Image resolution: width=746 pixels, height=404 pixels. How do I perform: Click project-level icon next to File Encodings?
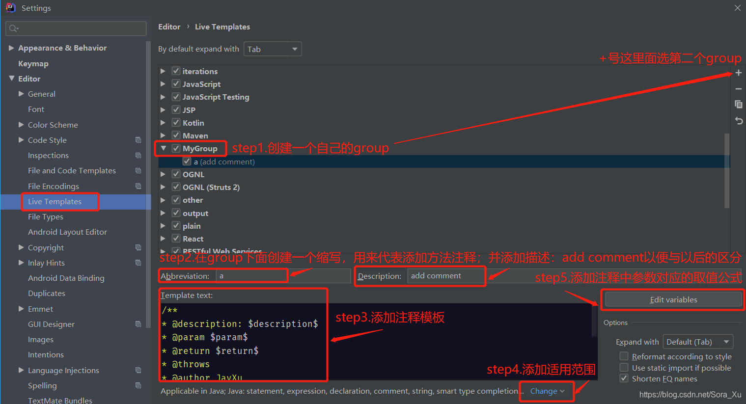tap(138, 186)
